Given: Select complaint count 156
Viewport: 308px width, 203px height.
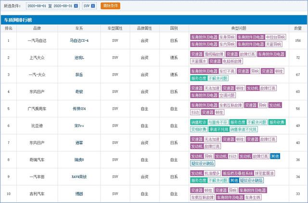Looking at the screenshot, I should click(x=298, y=40).
